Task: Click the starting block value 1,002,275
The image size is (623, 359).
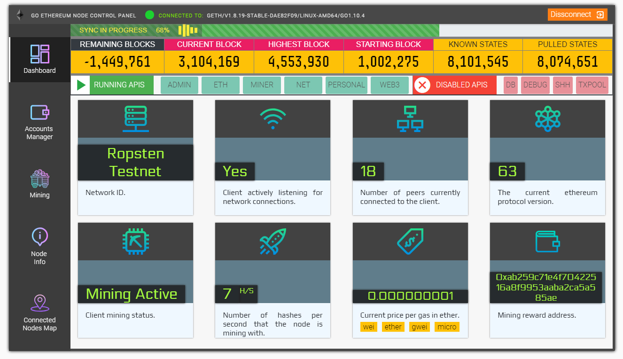Action: 389,62
